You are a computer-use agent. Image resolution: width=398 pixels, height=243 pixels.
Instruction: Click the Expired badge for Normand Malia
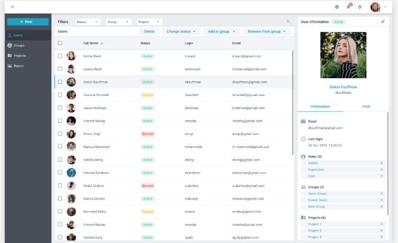point(148,212)
